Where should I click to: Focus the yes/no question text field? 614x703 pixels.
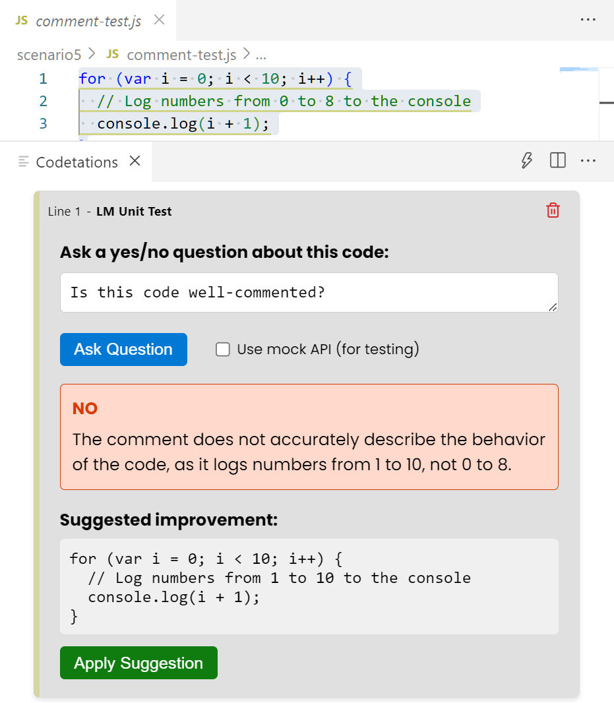(x=309, y=292)
